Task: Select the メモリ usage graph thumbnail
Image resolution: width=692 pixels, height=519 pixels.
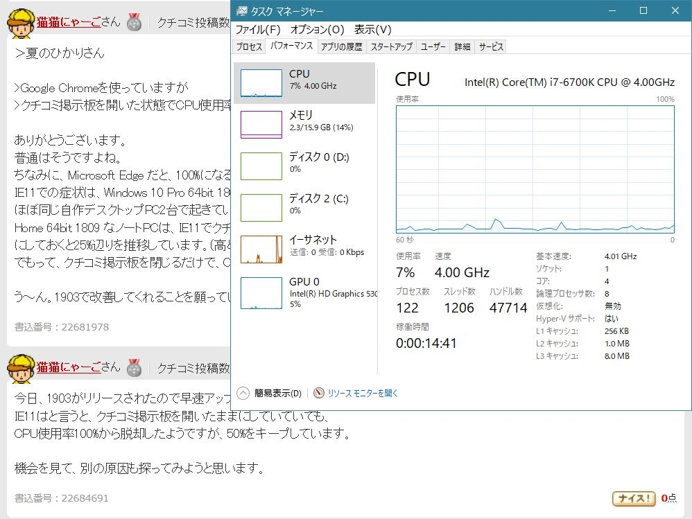Action: click(x=261, y=124)
